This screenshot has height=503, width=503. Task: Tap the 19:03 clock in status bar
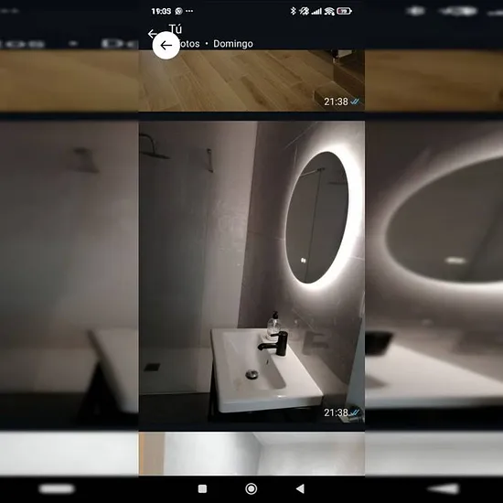click(161, 11)
